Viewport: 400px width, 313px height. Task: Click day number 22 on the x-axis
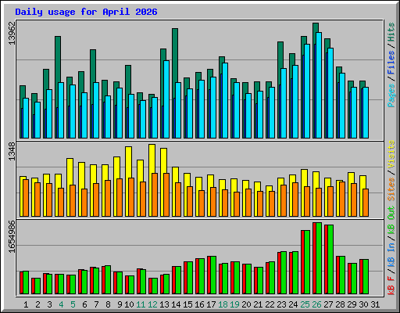point(270,304)
